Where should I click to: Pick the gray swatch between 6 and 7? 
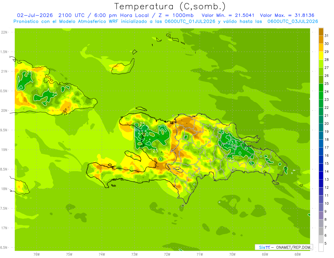pos(321,231)
